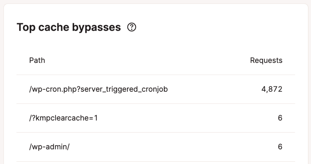Click the divider line below the kmpclearcache row

[156, 132]
